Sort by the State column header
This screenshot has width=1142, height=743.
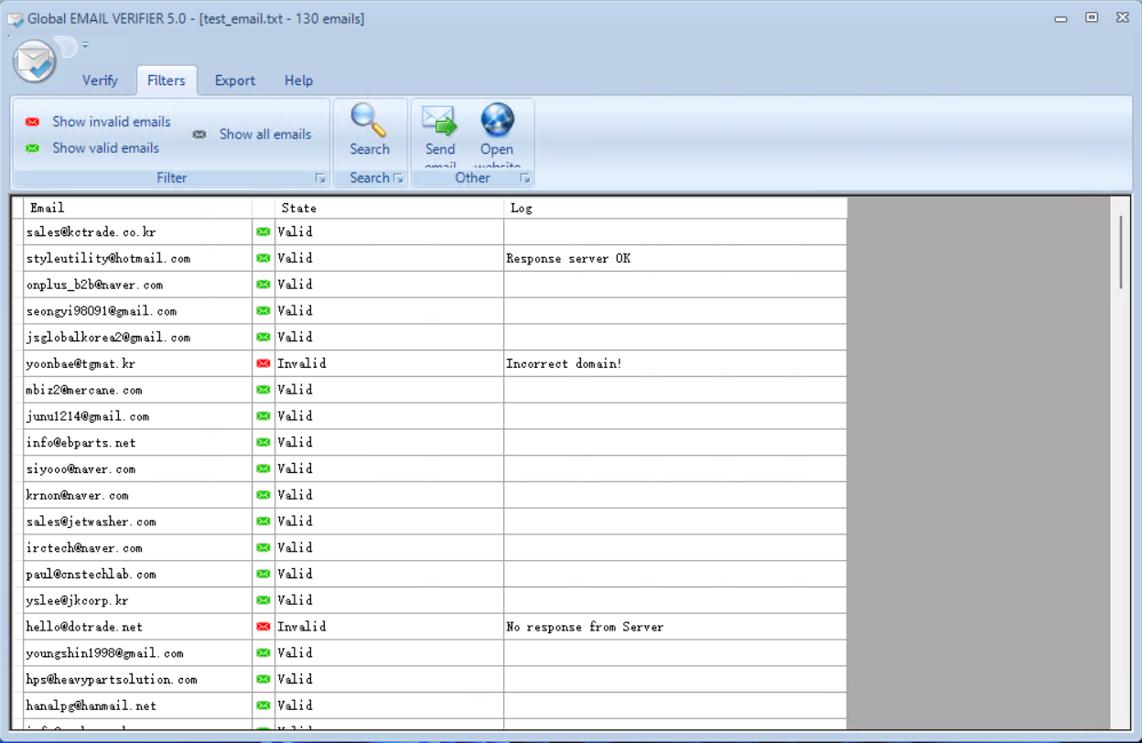(389, 208)
